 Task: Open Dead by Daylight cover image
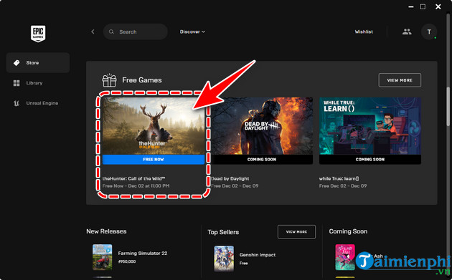pyautogui.click(x=262, y=126)
